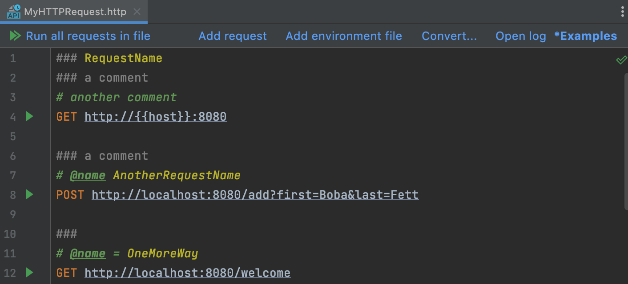
Task: Run the GET {{host}} request on line 4
Action: coord(29,117)
